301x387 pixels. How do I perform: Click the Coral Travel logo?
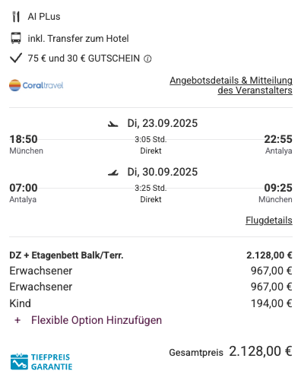click(36, 85)
